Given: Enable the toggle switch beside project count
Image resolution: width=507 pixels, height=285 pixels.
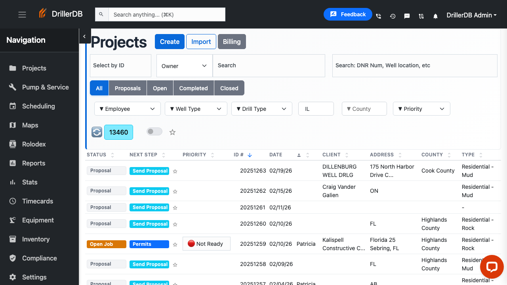Looking at the screenshot, I should [154, 131].
